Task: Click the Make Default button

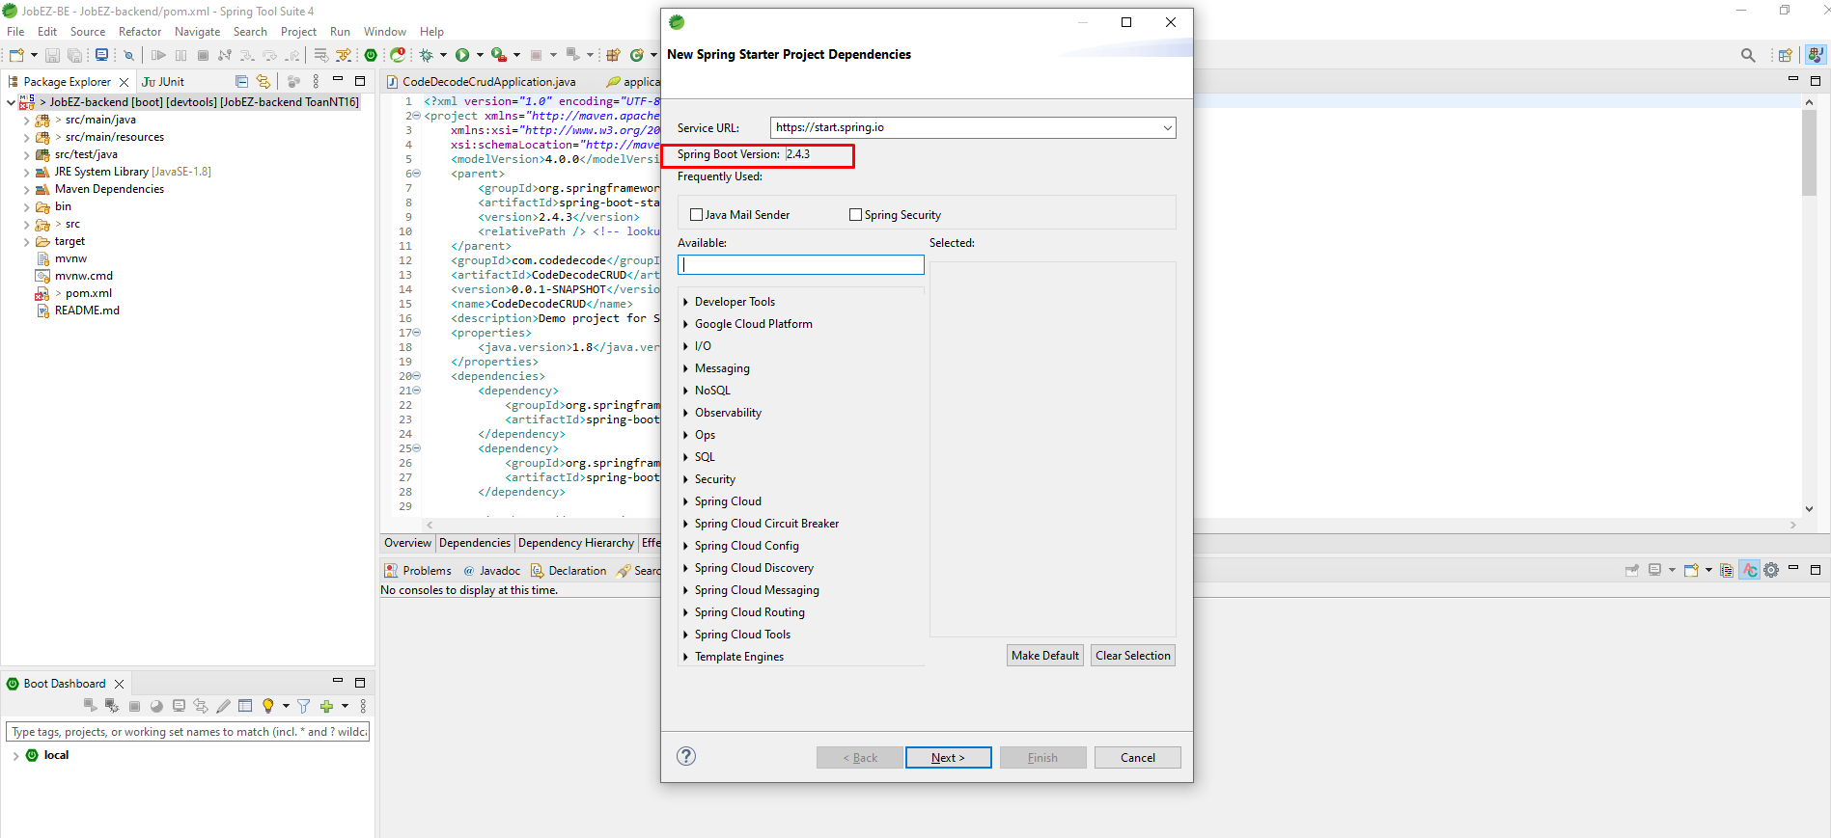Action: click(x=1045, y=656)
